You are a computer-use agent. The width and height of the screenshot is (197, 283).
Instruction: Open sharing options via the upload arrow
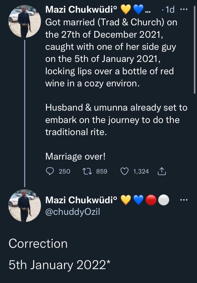click(x=162, y=171)
